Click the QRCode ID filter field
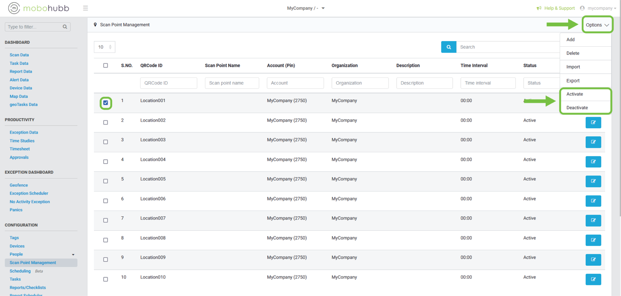This screenshot has width=621, height=296. pyautogui.click(x=168, y=83)
